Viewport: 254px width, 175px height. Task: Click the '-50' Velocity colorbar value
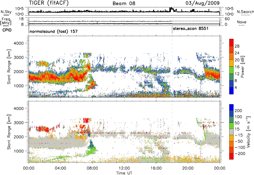click(239, 141)
